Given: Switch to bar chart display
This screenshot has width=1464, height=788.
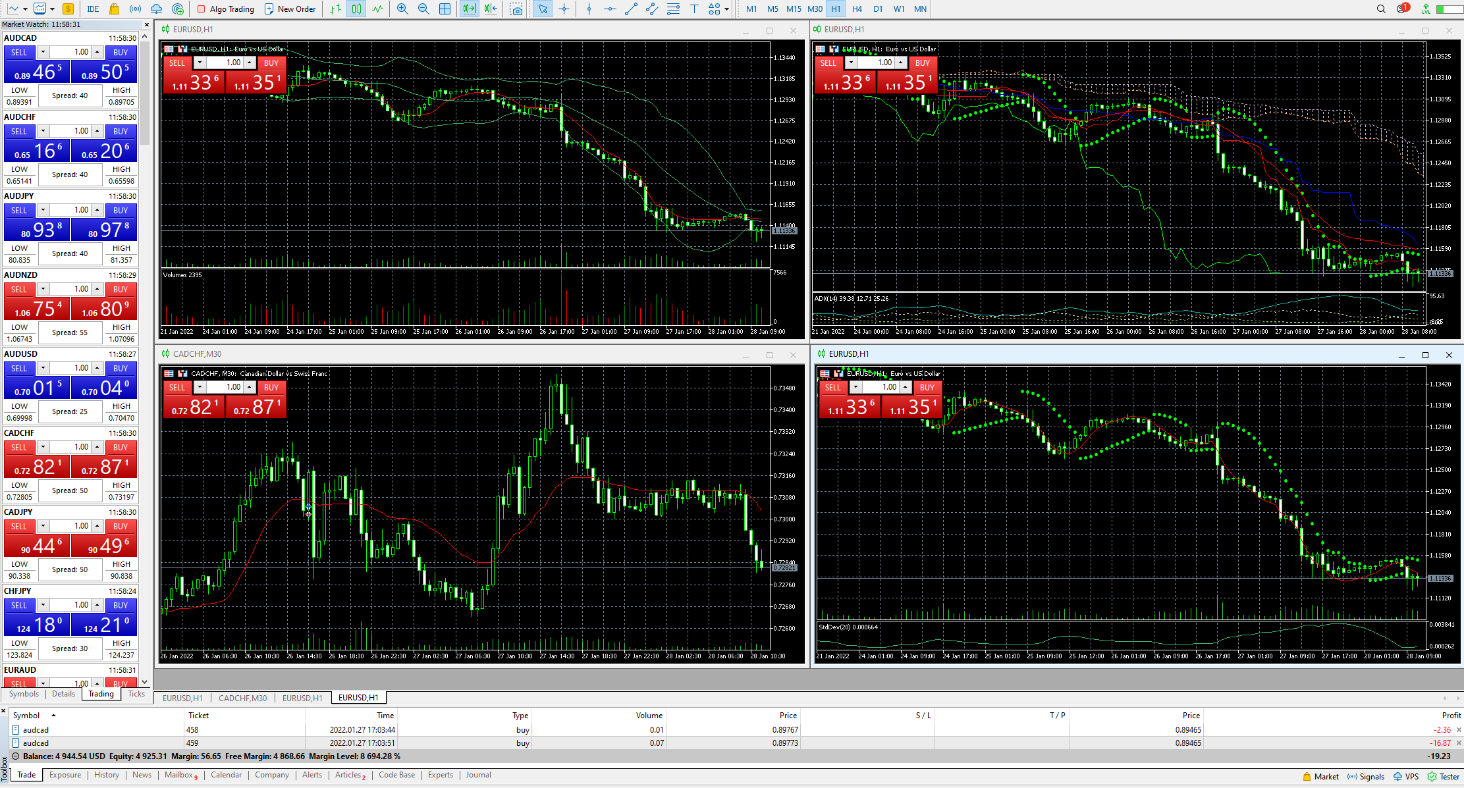Looking at the screenshot, I should pyautogui.click(x=336, y=9).
